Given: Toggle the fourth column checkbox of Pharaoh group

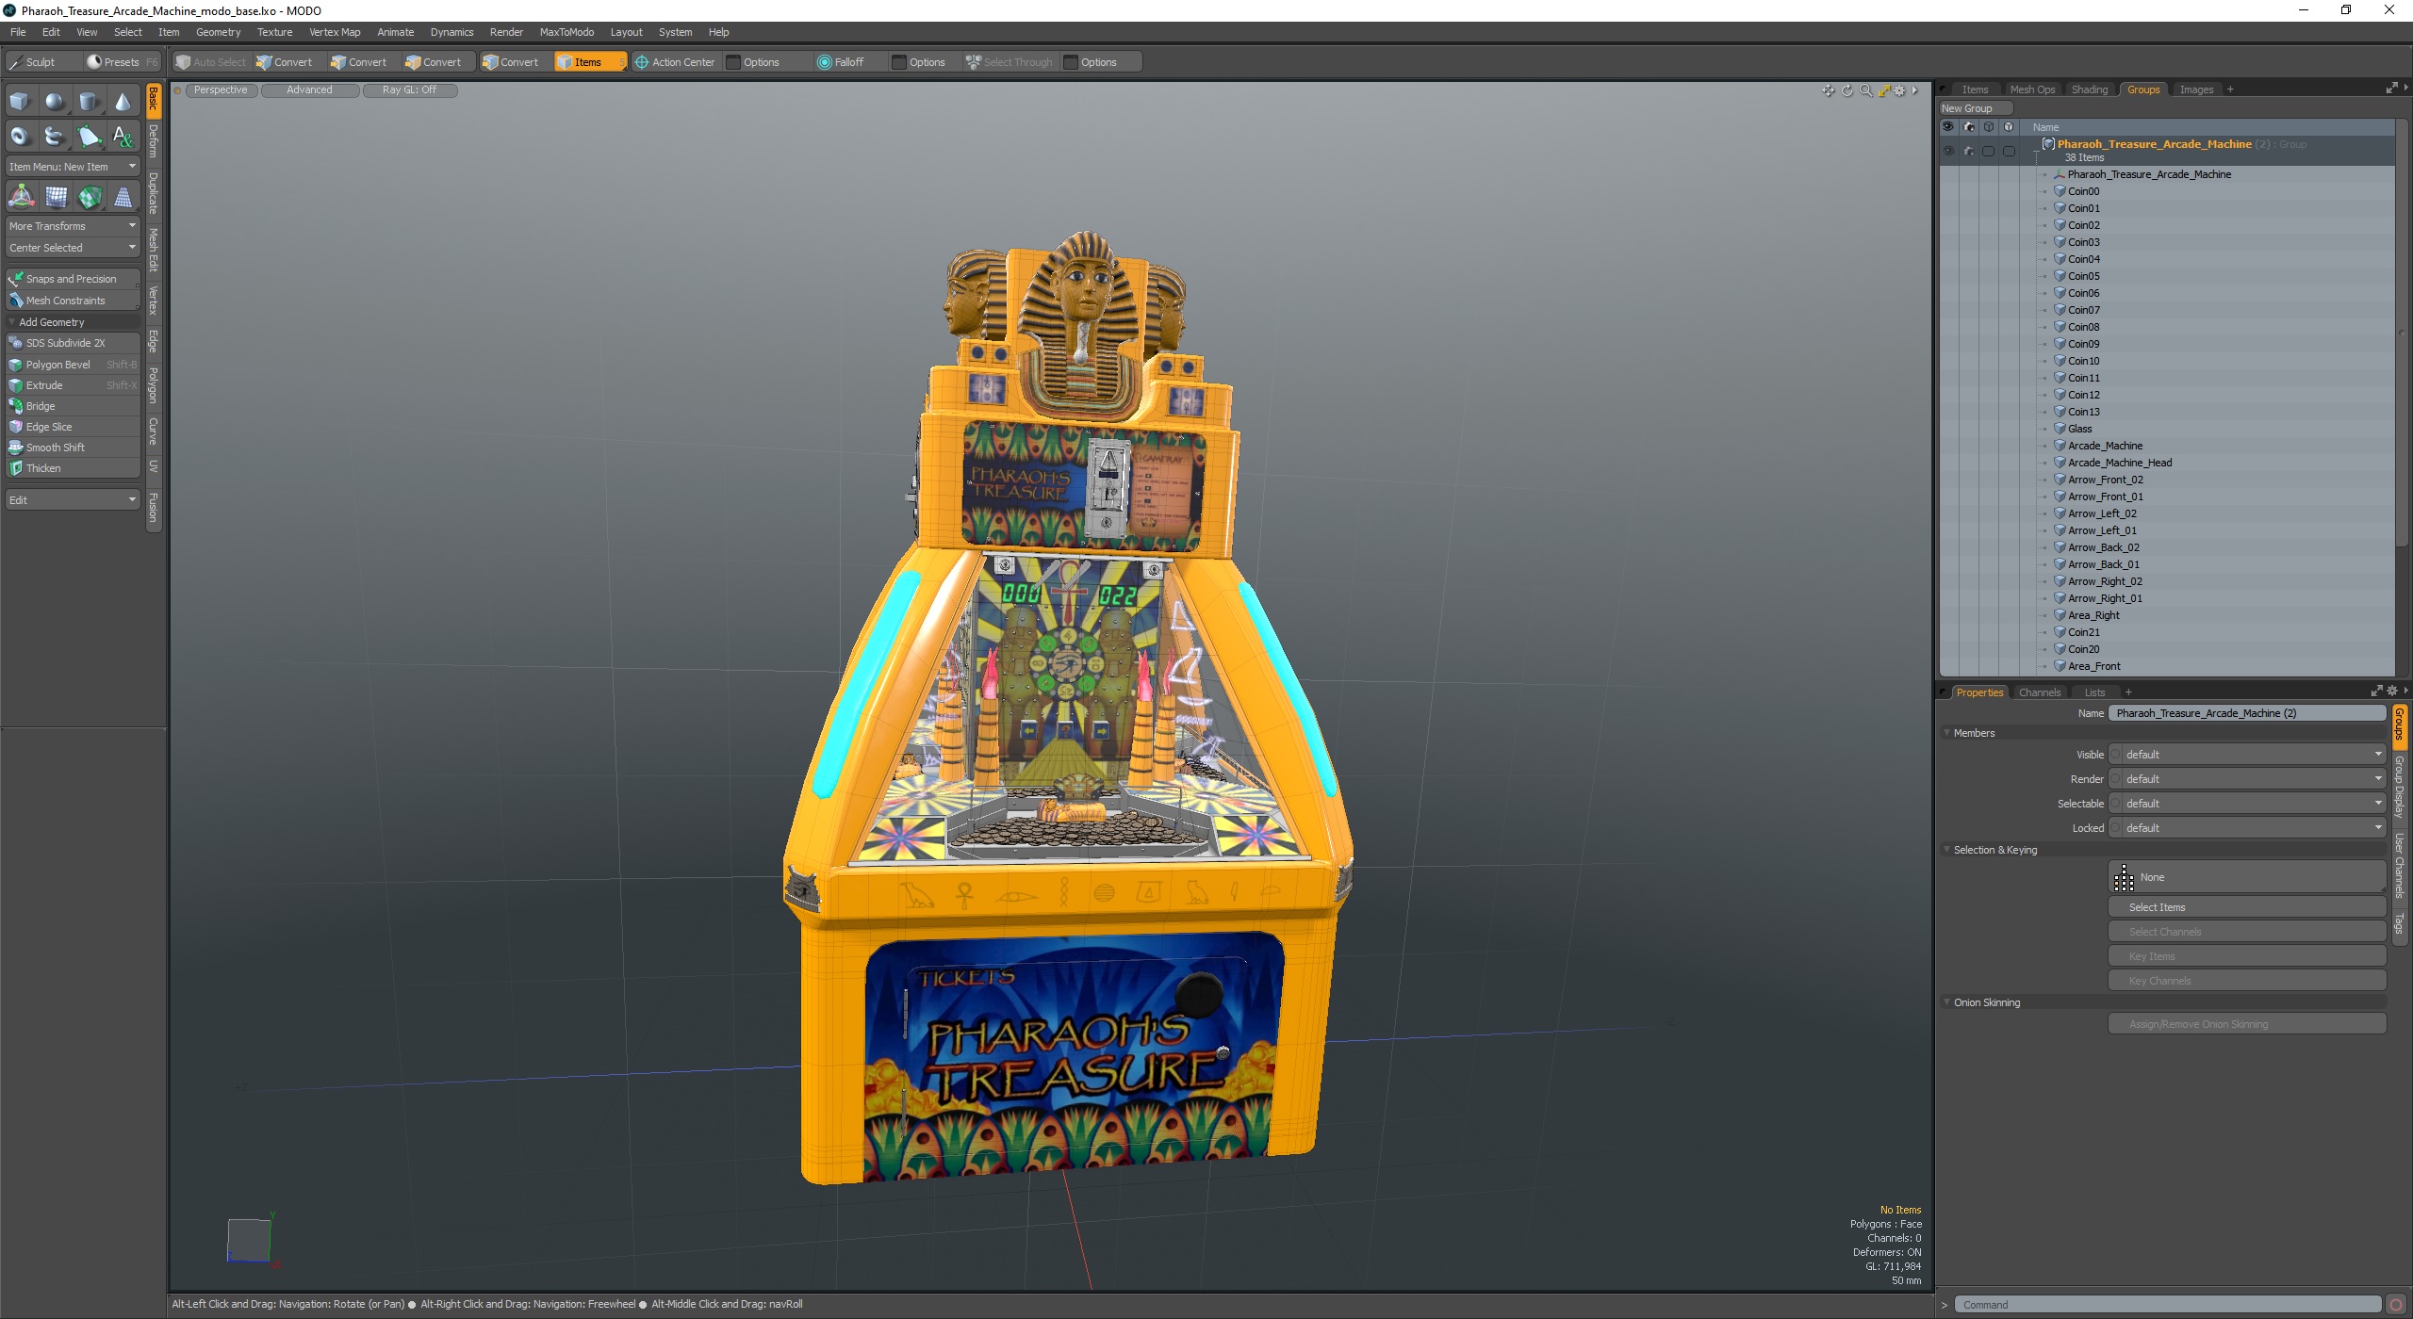Looking at the screenshot, I should tap(2009, 151).
